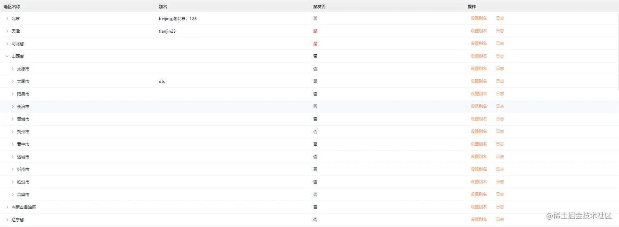This screenshot has height=227, width=619.
Task: Click 设置别名 for 内蒙古自治区
Action: (479, 207)
